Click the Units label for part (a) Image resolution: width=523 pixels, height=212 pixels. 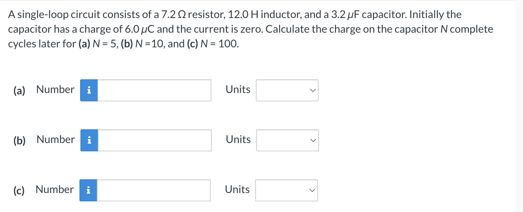(x=237, y=89)
